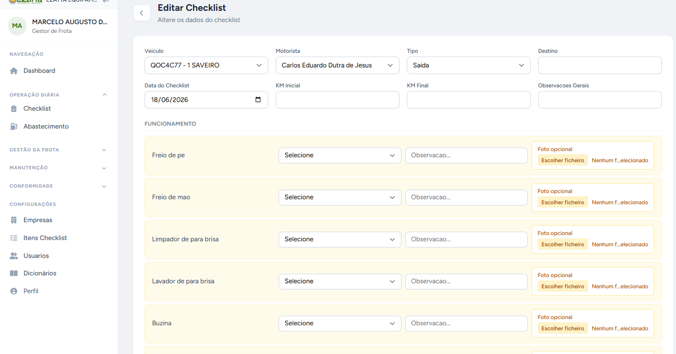The height and width of the screenshot is (354, 676).
Task: Open the Freio de mao Selecione dropdown
Action: click(340, 197)
